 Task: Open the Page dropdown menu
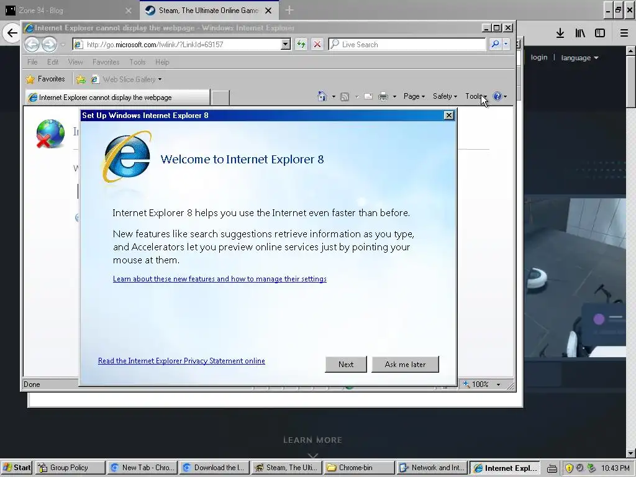point(414,96)
